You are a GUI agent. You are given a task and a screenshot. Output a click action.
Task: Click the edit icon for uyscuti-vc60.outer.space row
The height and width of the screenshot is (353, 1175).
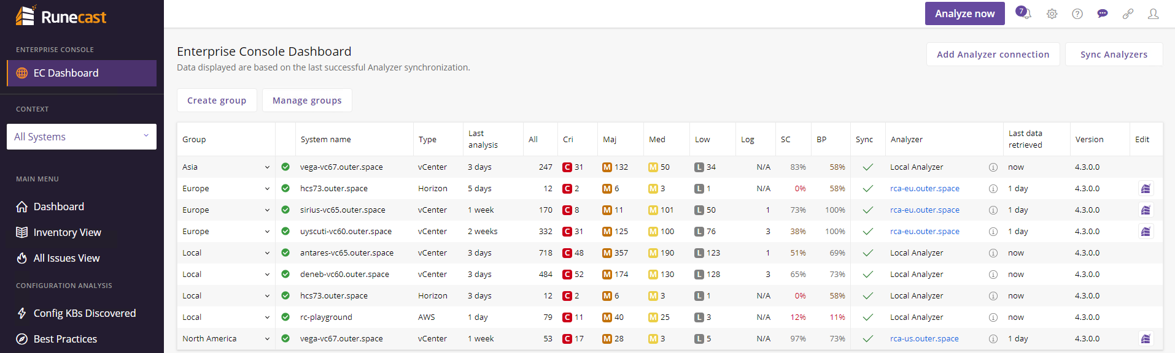[x=1146, y=232]
